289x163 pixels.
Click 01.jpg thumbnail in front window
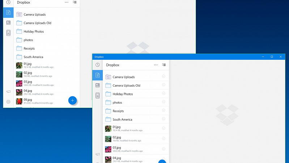[x=108, y=129]
